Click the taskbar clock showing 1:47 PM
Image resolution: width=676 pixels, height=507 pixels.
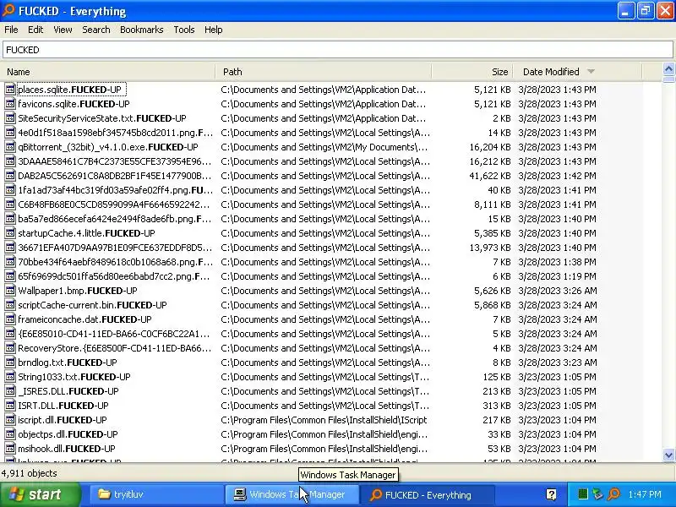click(645, 494)
